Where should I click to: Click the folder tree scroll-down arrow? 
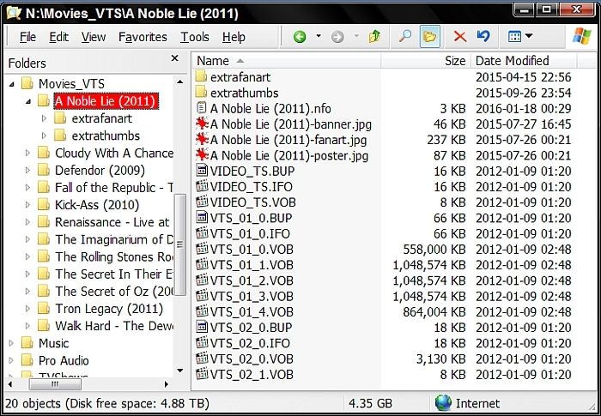pos(179,371)
